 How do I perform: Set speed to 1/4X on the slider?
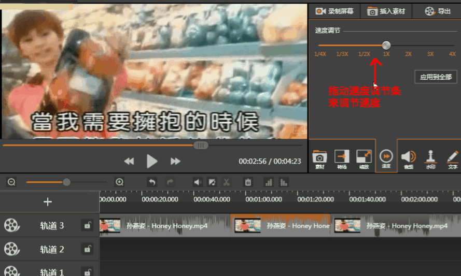click(320, 54)
